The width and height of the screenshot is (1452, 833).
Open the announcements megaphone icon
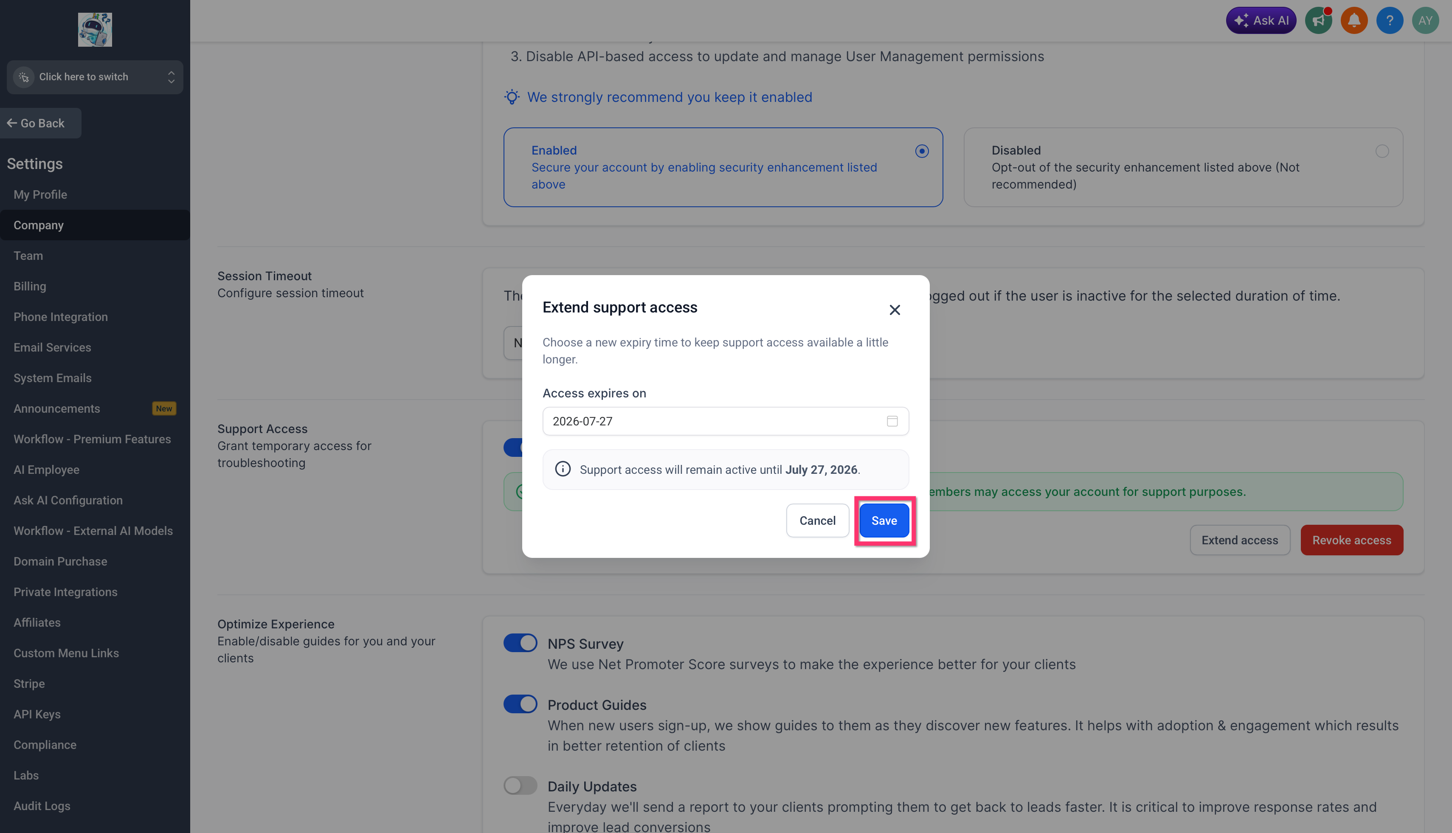click(x=1319, y=21)
